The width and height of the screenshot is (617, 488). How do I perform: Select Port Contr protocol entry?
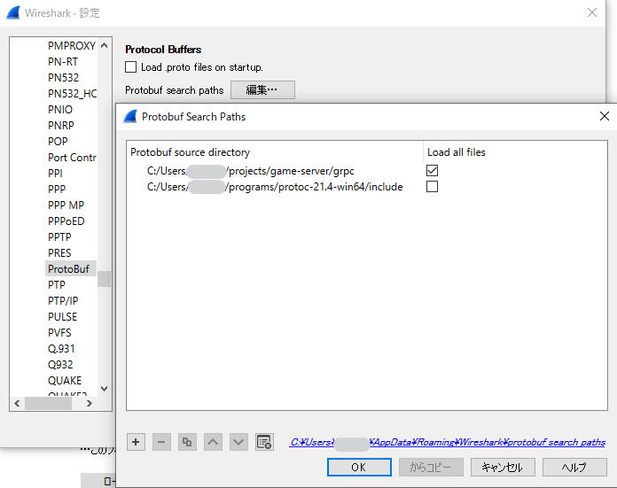[72, 158]
